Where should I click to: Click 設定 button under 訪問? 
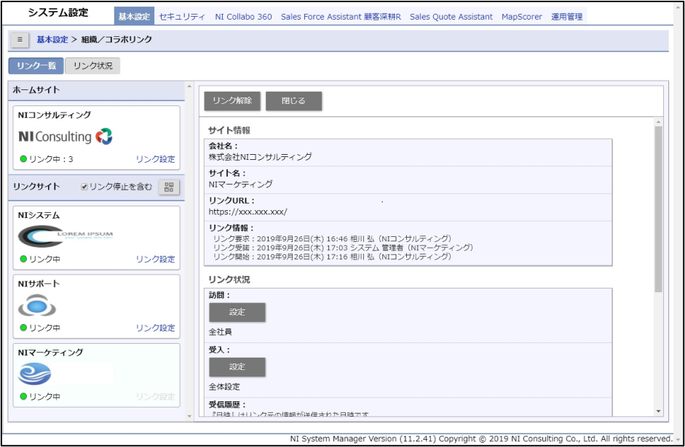[x=237, y=313]
